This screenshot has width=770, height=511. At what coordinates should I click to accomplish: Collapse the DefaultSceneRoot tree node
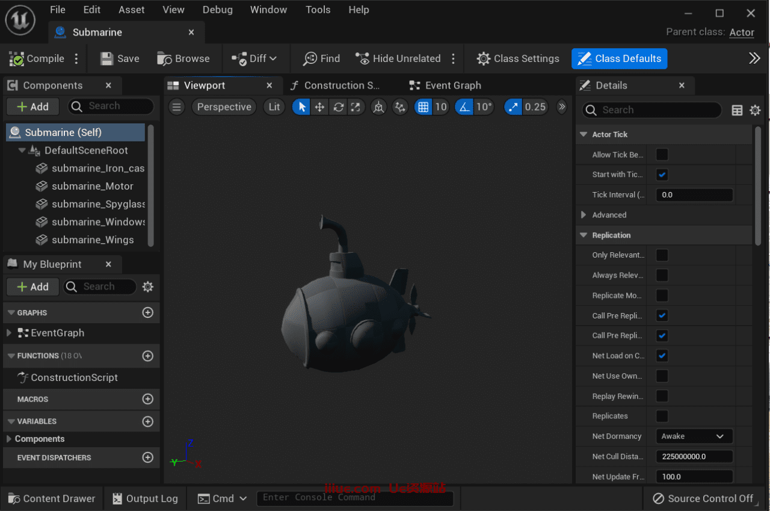[22, 150]
